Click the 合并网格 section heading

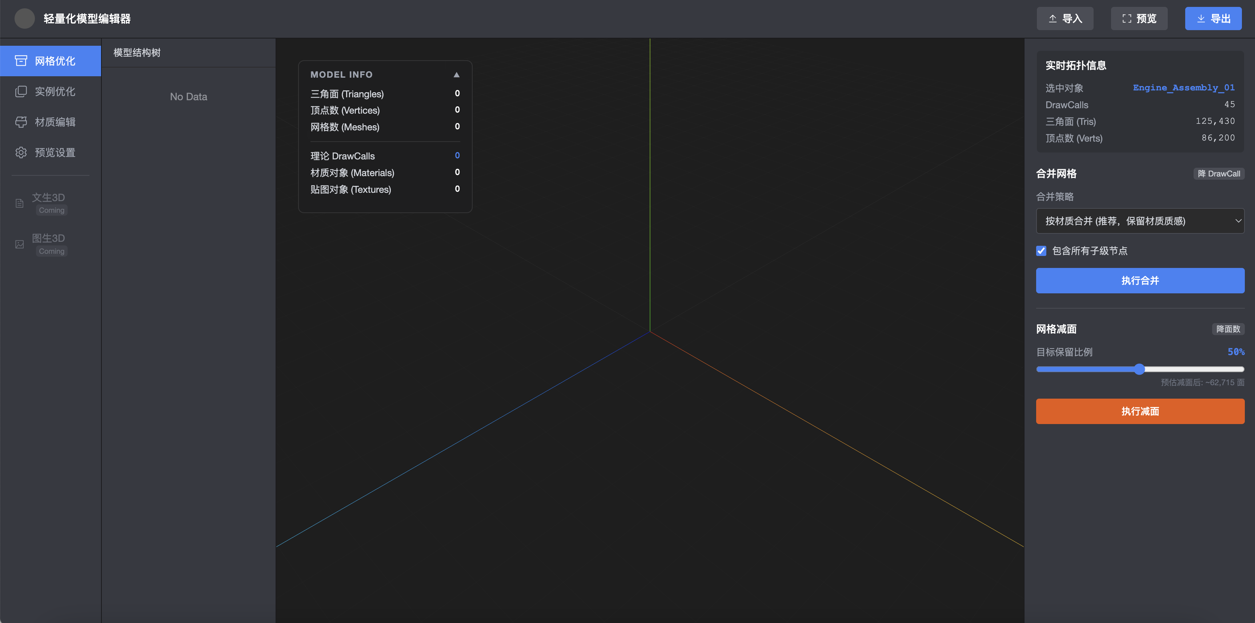(1056, 174)
